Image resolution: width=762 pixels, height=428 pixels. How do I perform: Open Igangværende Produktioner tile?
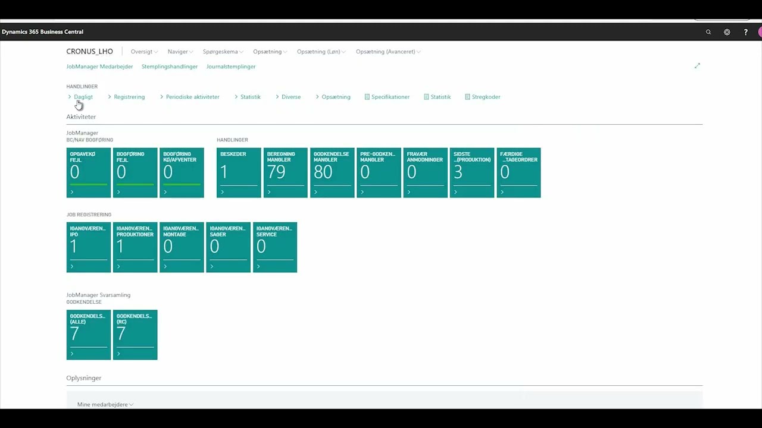point(135,247)
